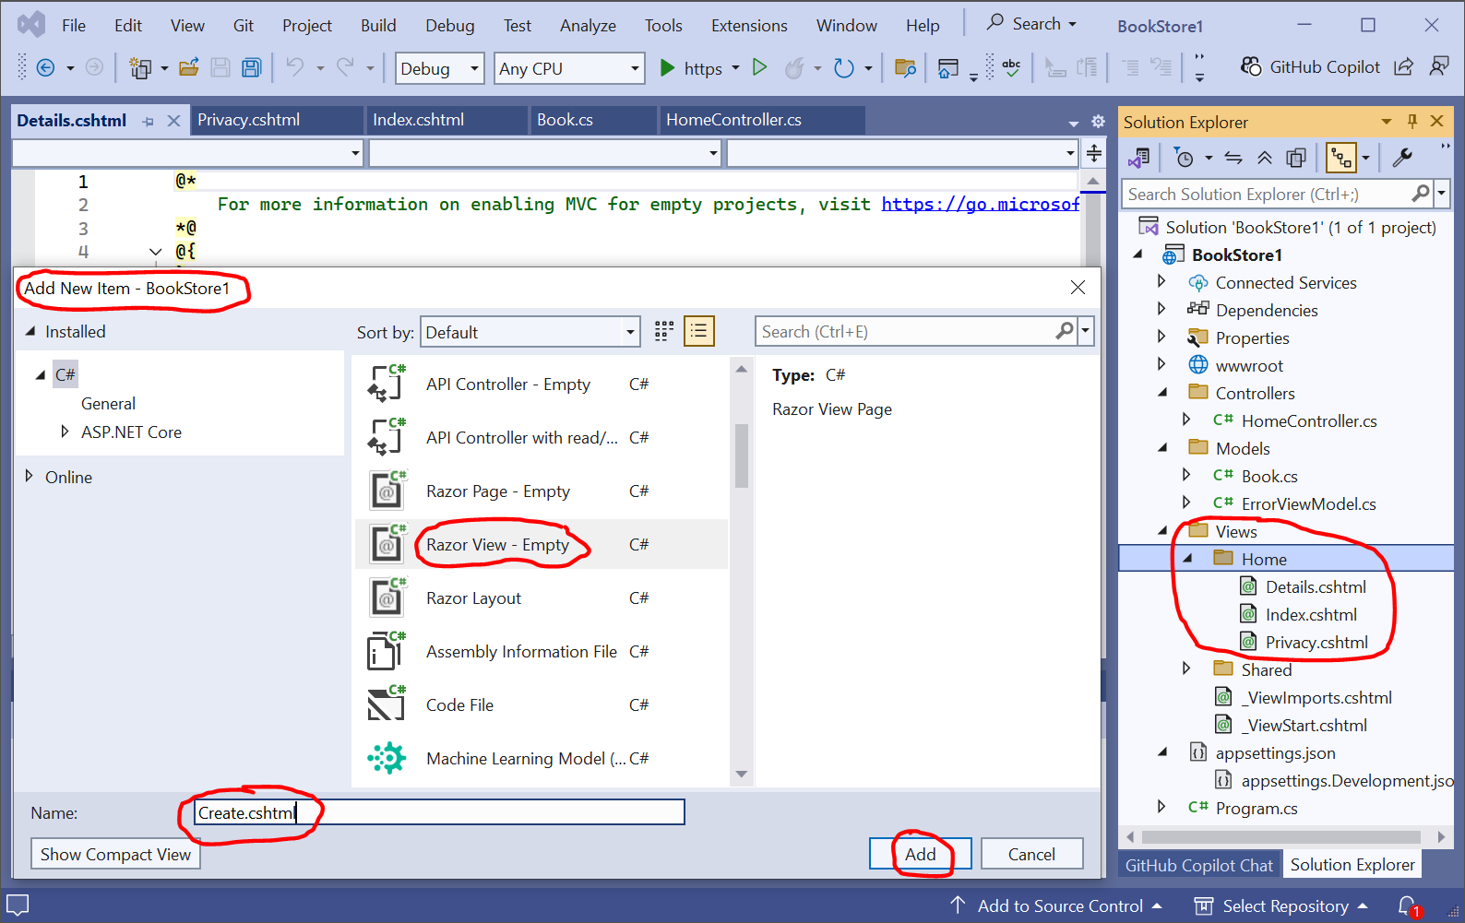
Task: Open the File menu
Action: click(x=74, y=26)
